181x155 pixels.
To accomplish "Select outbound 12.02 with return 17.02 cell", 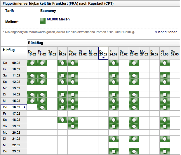I will (x=42, y=82).
